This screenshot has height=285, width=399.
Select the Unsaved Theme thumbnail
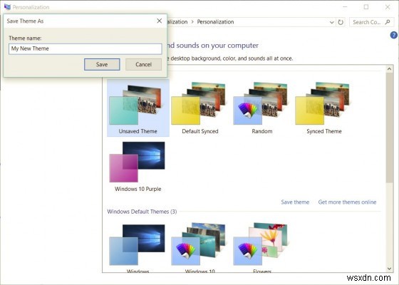(x=138, y=108)
